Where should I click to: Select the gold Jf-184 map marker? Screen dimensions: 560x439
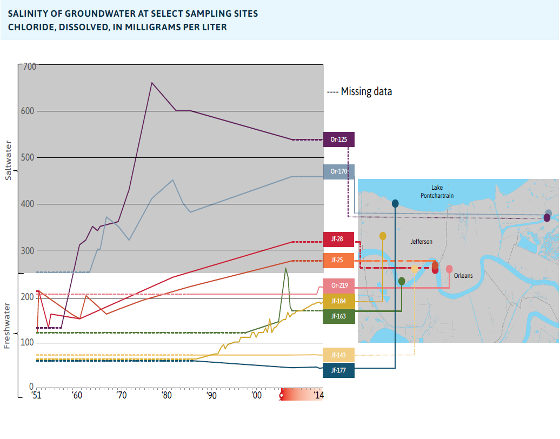pos(383,236)
